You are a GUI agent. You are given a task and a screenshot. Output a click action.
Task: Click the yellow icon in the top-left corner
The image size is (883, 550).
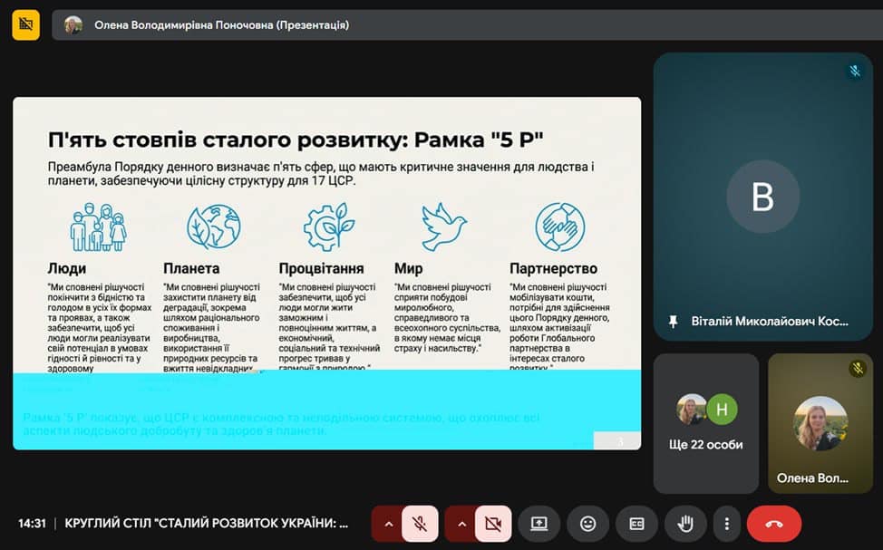pyautogui.click(x=25, y=25)
